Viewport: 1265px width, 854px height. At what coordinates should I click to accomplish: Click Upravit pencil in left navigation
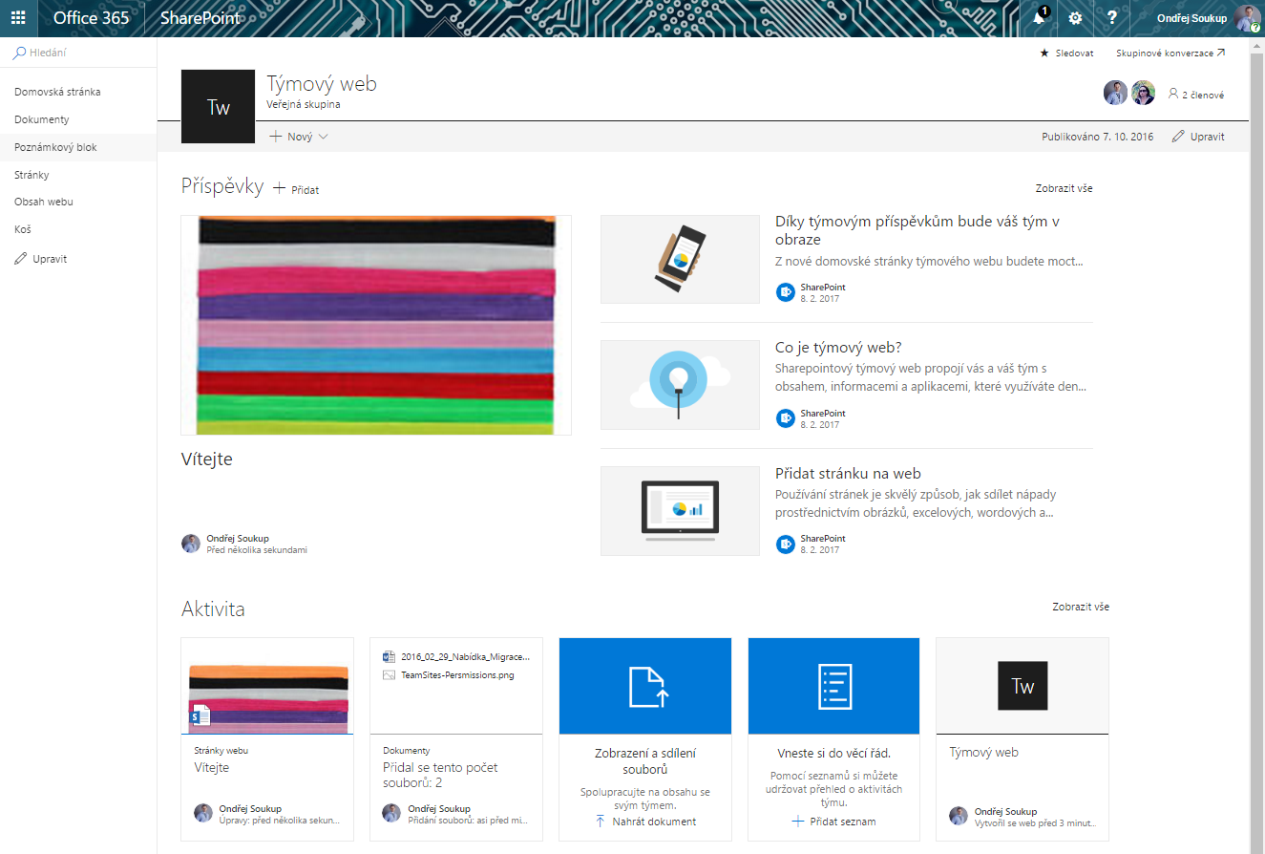(x=40, y=259)
